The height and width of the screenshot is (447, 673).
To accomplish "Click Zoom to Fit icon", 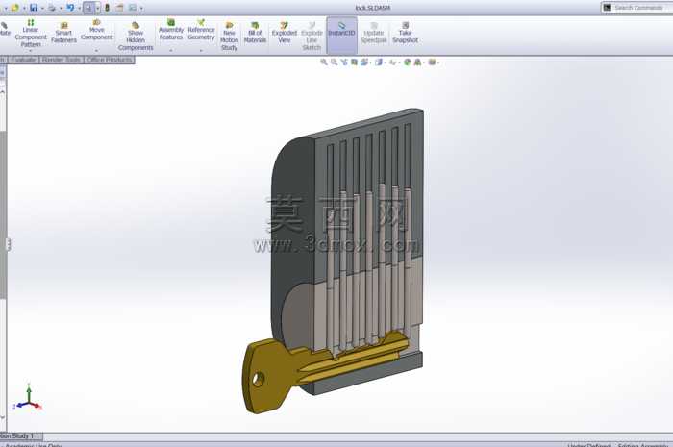I will coord(324,62).
